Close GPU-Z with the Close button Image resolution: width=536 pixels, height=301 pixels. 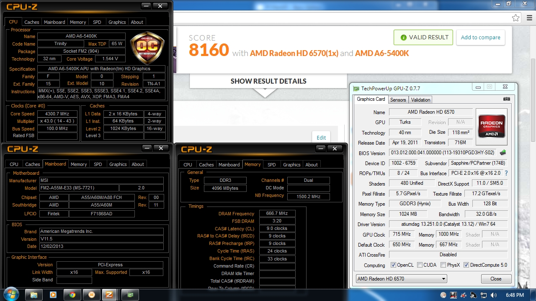tap(496, 279)
